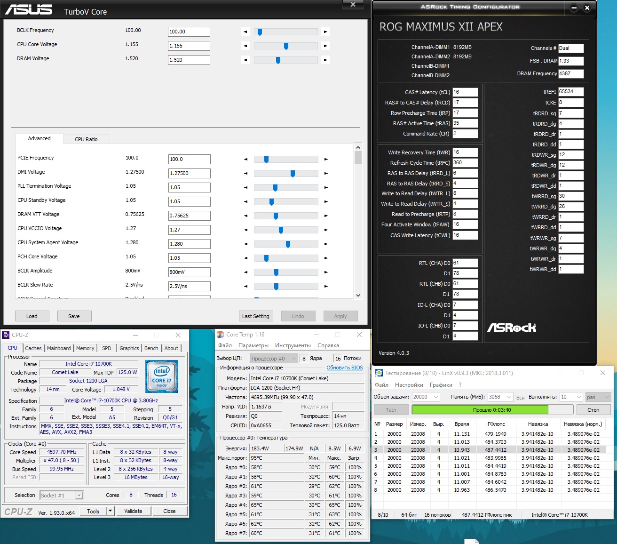Open the Параметры menu in Core Temp

tap(253, 345)
